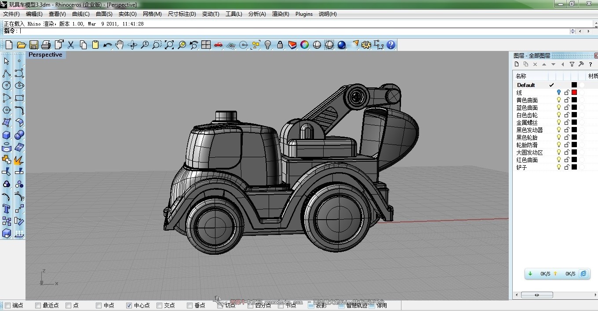Image resolution: width=598 pixels, height=311 pixels.
Task: Open the 曲线(C) menu
Action: point(80,14)
